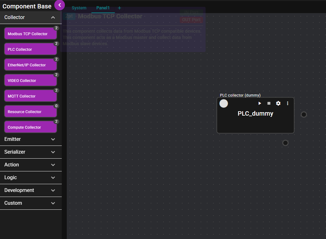Image resolution: width=326 pixels, height=239 pixels.
Task: Collapse the Component Base sidebar
Action: pyautogui.click(x=60, y=5)
